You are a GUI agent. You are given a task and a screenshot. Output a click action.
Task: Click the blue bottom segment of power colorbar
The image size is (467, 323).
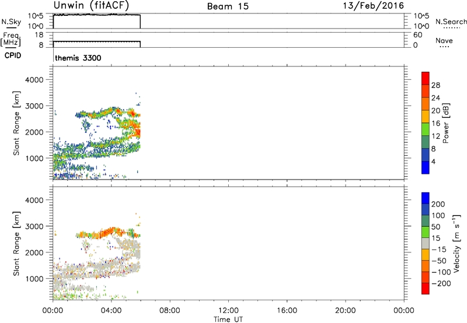(x=426, y=167)
